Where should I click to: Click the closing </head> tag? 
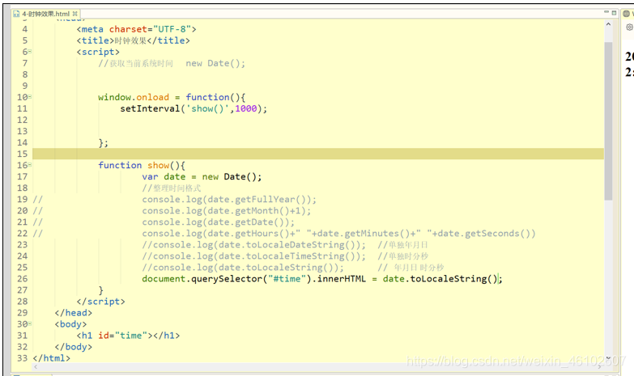[x=73, y=313]
